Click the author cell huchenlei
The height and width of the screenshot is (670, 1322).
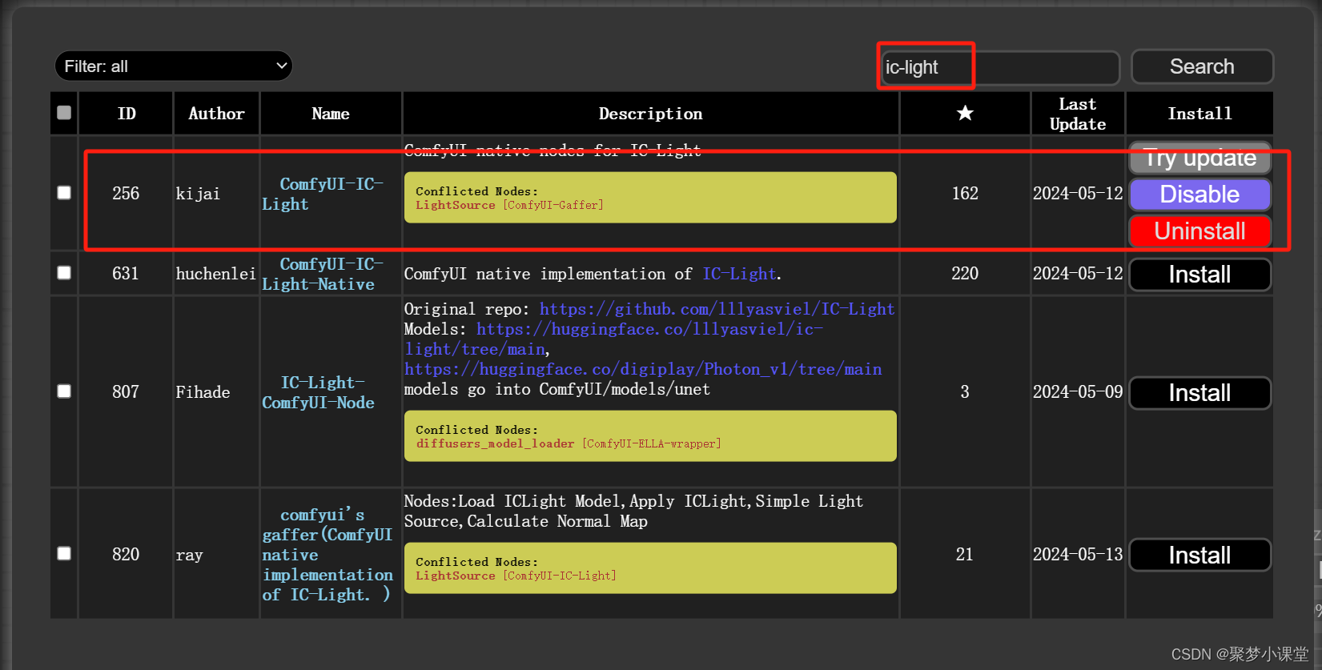tap(216, 274)
